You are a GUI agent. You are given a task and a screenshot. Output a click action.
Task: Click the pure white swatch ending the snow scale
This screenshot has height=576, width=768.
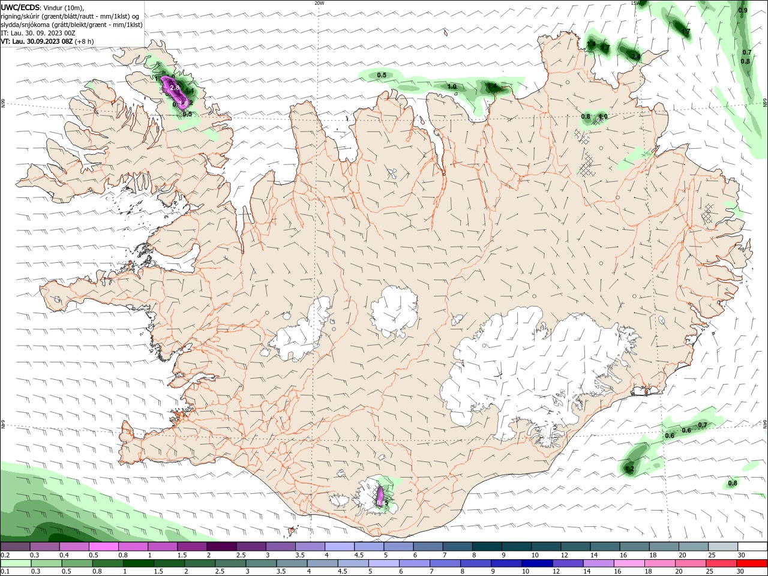[x=752, y=547]
